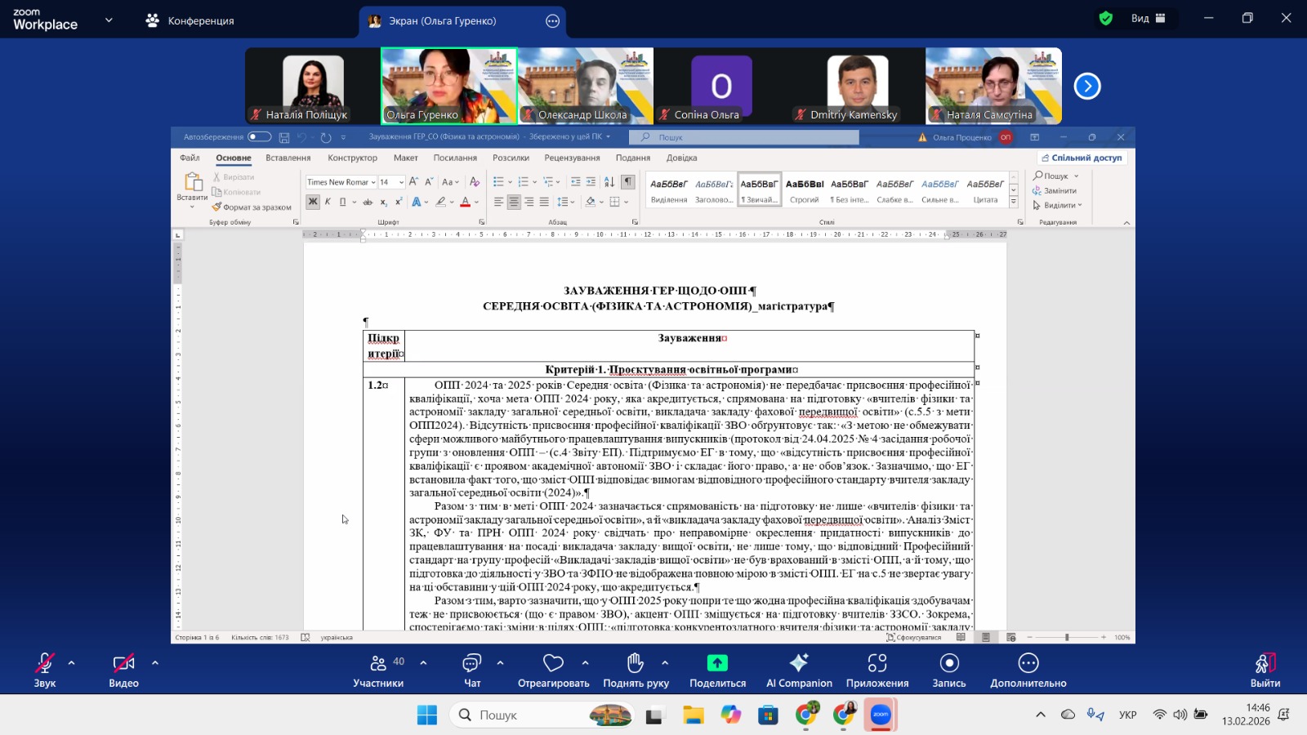Open the Zoom Chat panel

(x=472, y=670)
